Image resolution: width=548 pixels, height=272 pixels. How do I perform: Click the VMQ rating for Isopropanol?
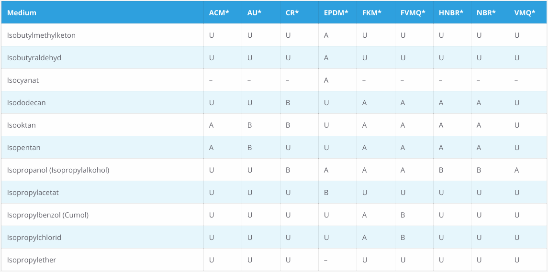click(516, 170)
